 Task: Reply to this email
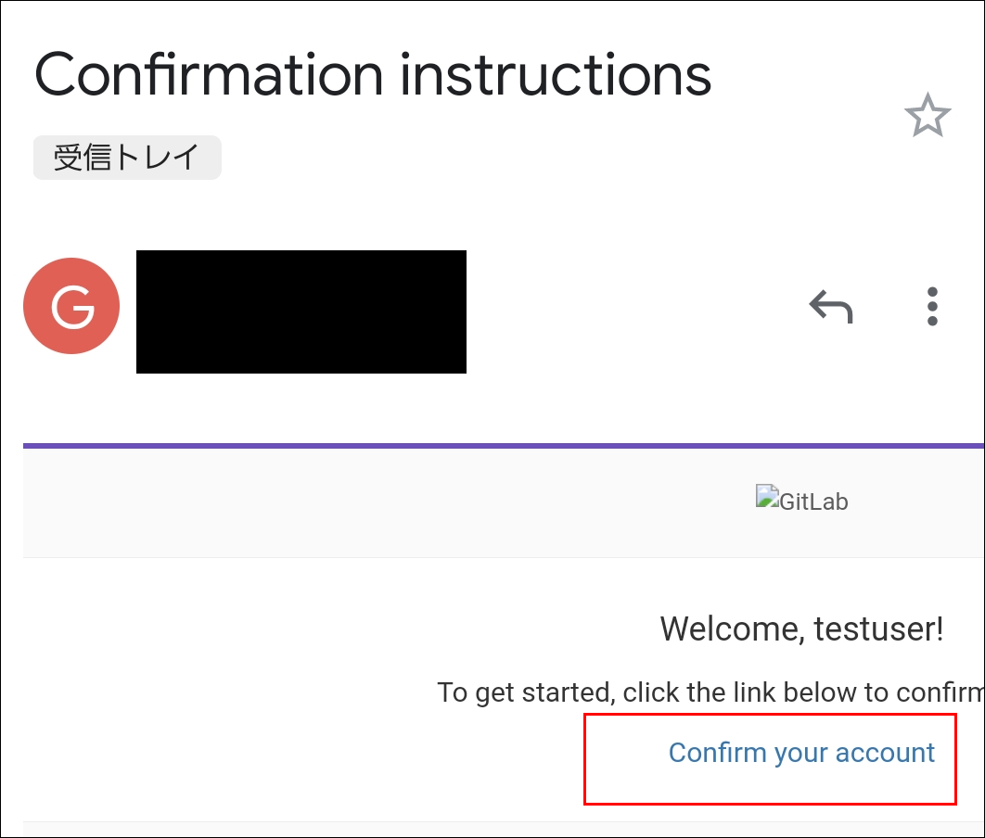click(x=830, y=306)
